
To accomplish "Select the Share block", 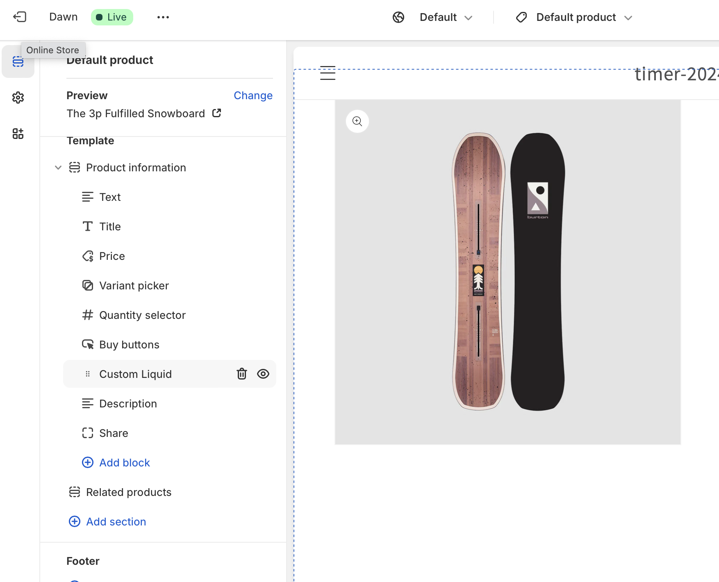I will point(170,433).
